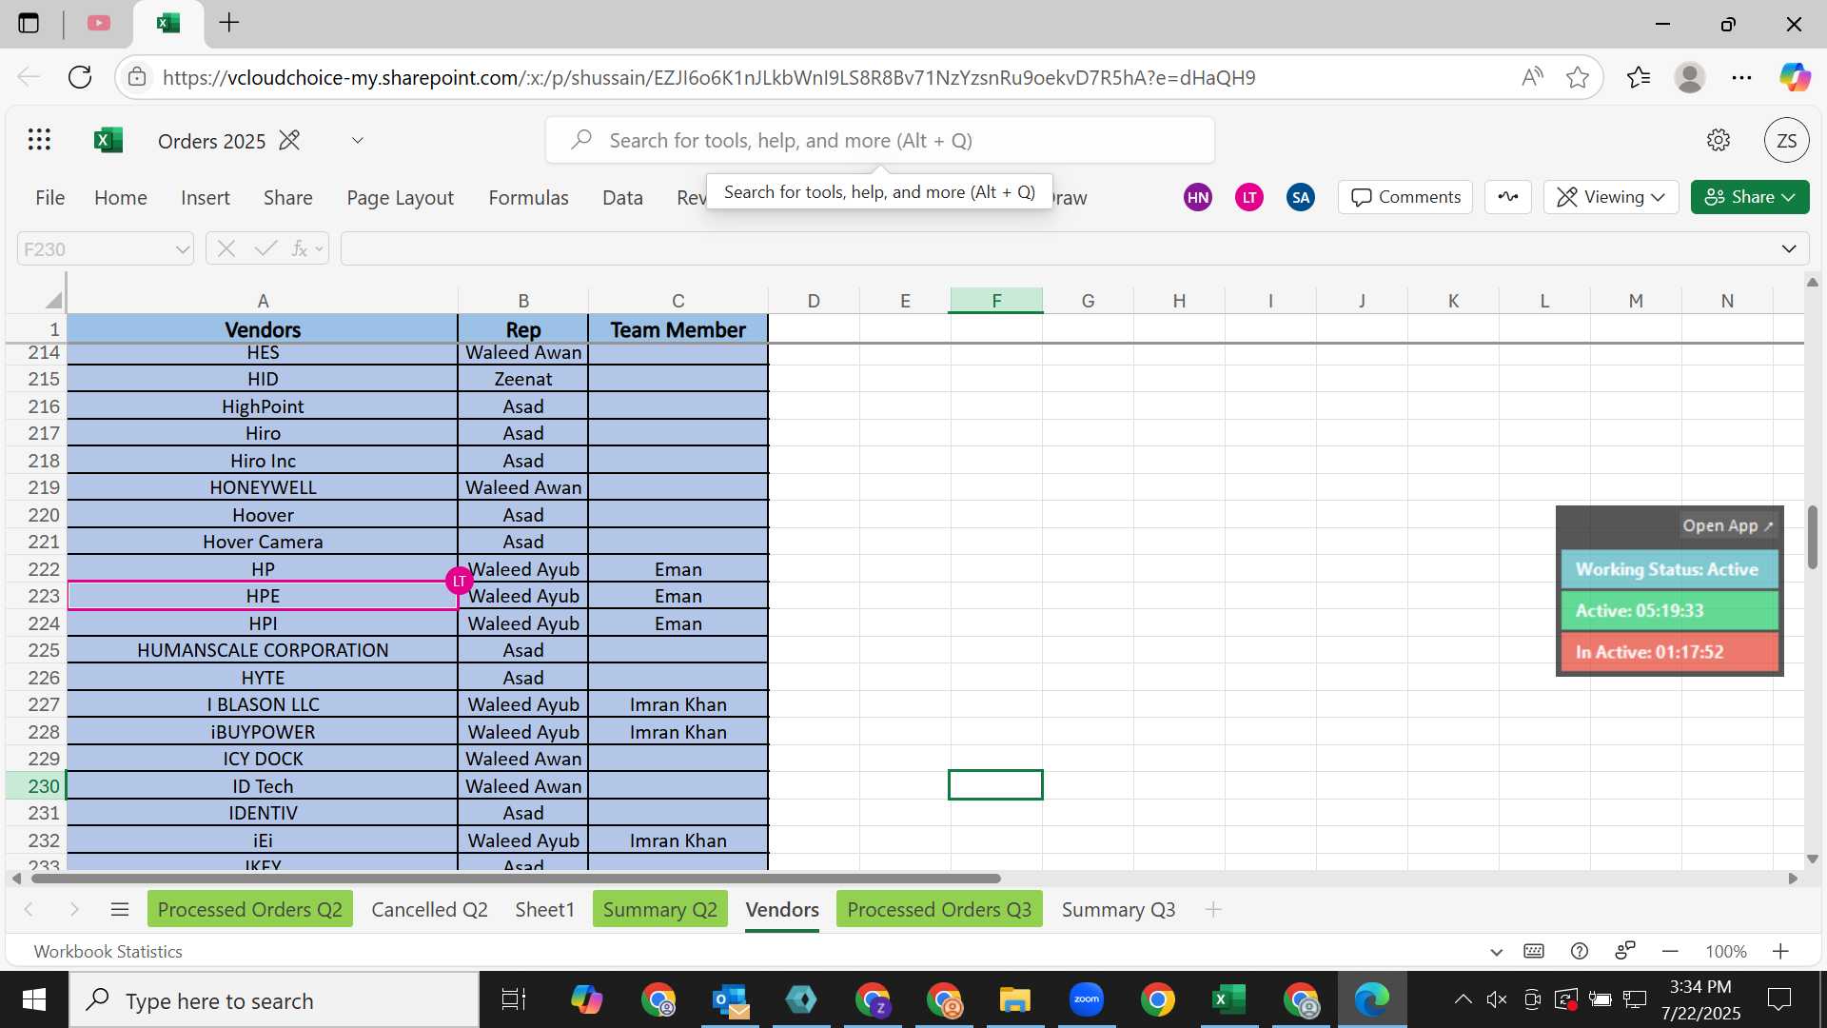This screenshot has width=1827, height=1028.
Task: Click the SA collaborator avatar
Action: click(1301, 197)
